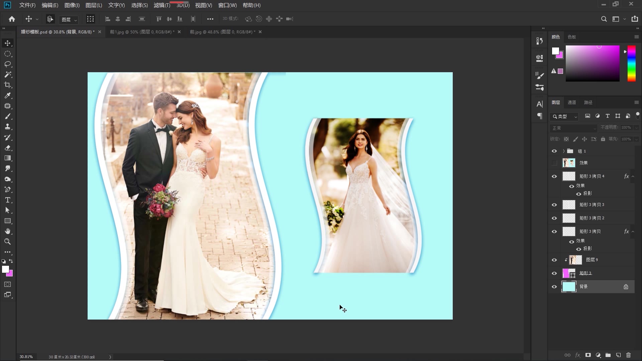The height and width of the screenshot is (361, 642).
Task: Toggle visibility of 矩形3拷贝4 layer
Action: point(555,176)
